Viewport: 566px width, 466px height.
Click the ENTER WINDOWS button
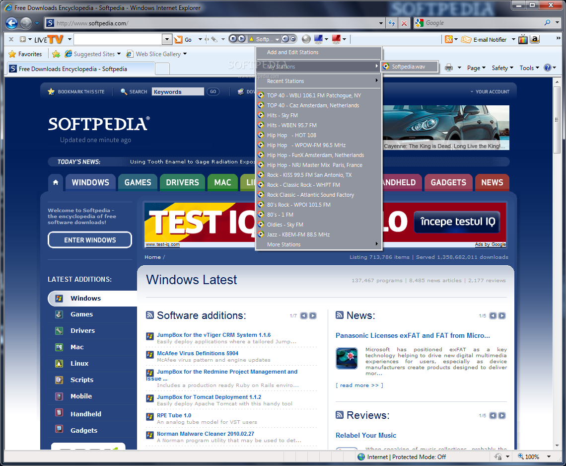(90, 240)
